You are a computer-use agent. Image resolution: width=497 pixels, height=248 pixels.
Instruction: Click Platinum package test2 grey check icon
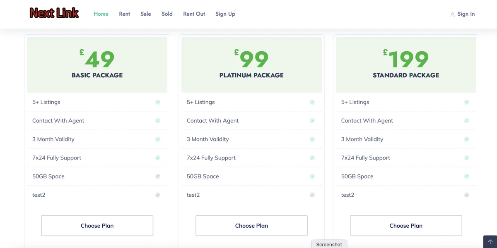(312, 195)
